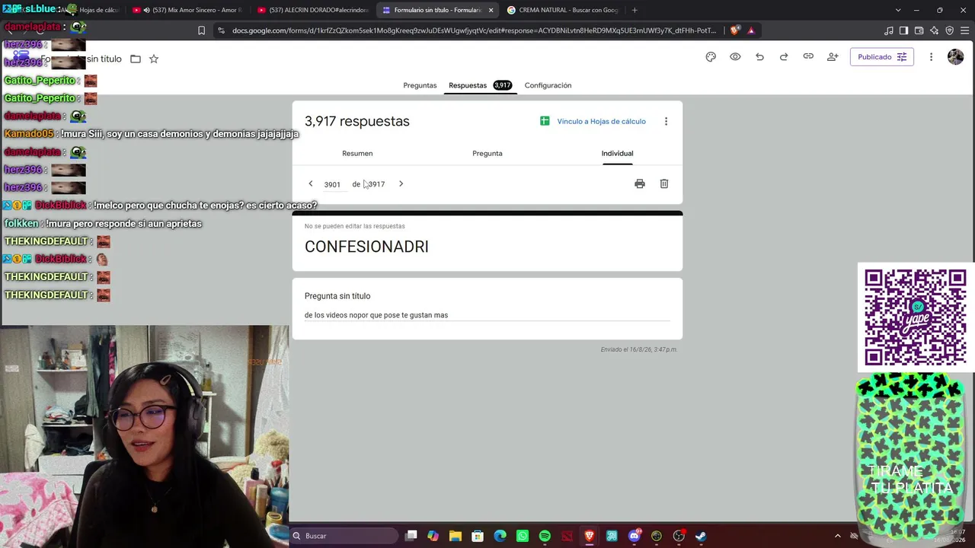
Task: Switch to the Preguntas tab
Action: click(x=420, y=85)
